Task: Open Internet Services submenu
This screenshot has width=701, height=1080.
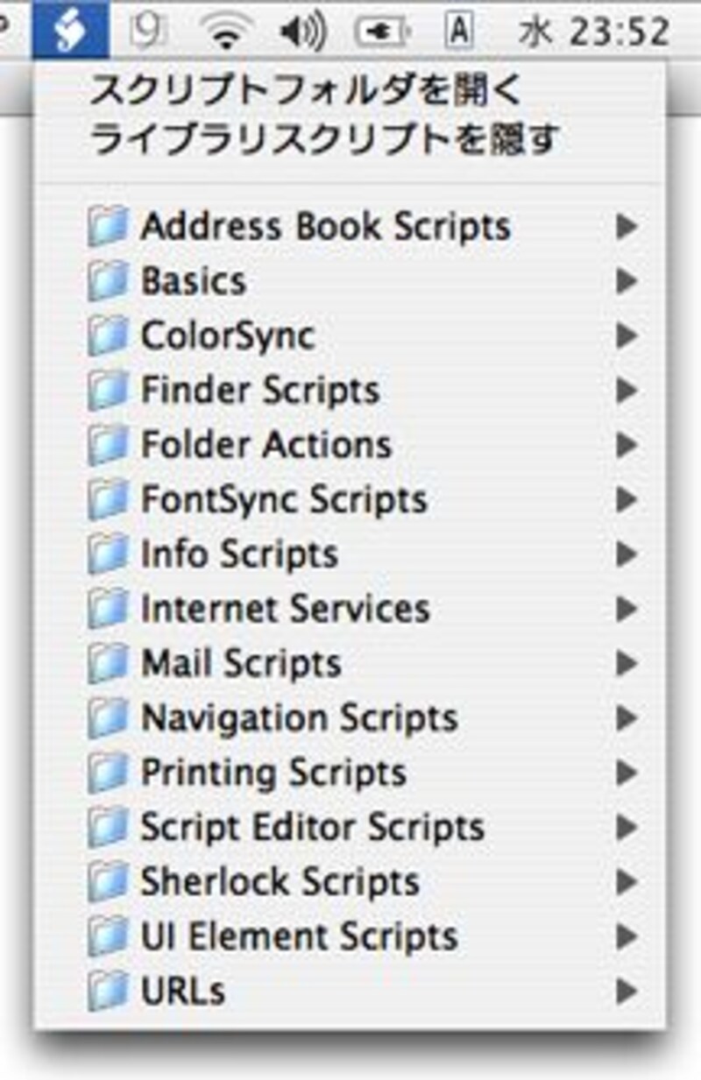Action: 350,608
